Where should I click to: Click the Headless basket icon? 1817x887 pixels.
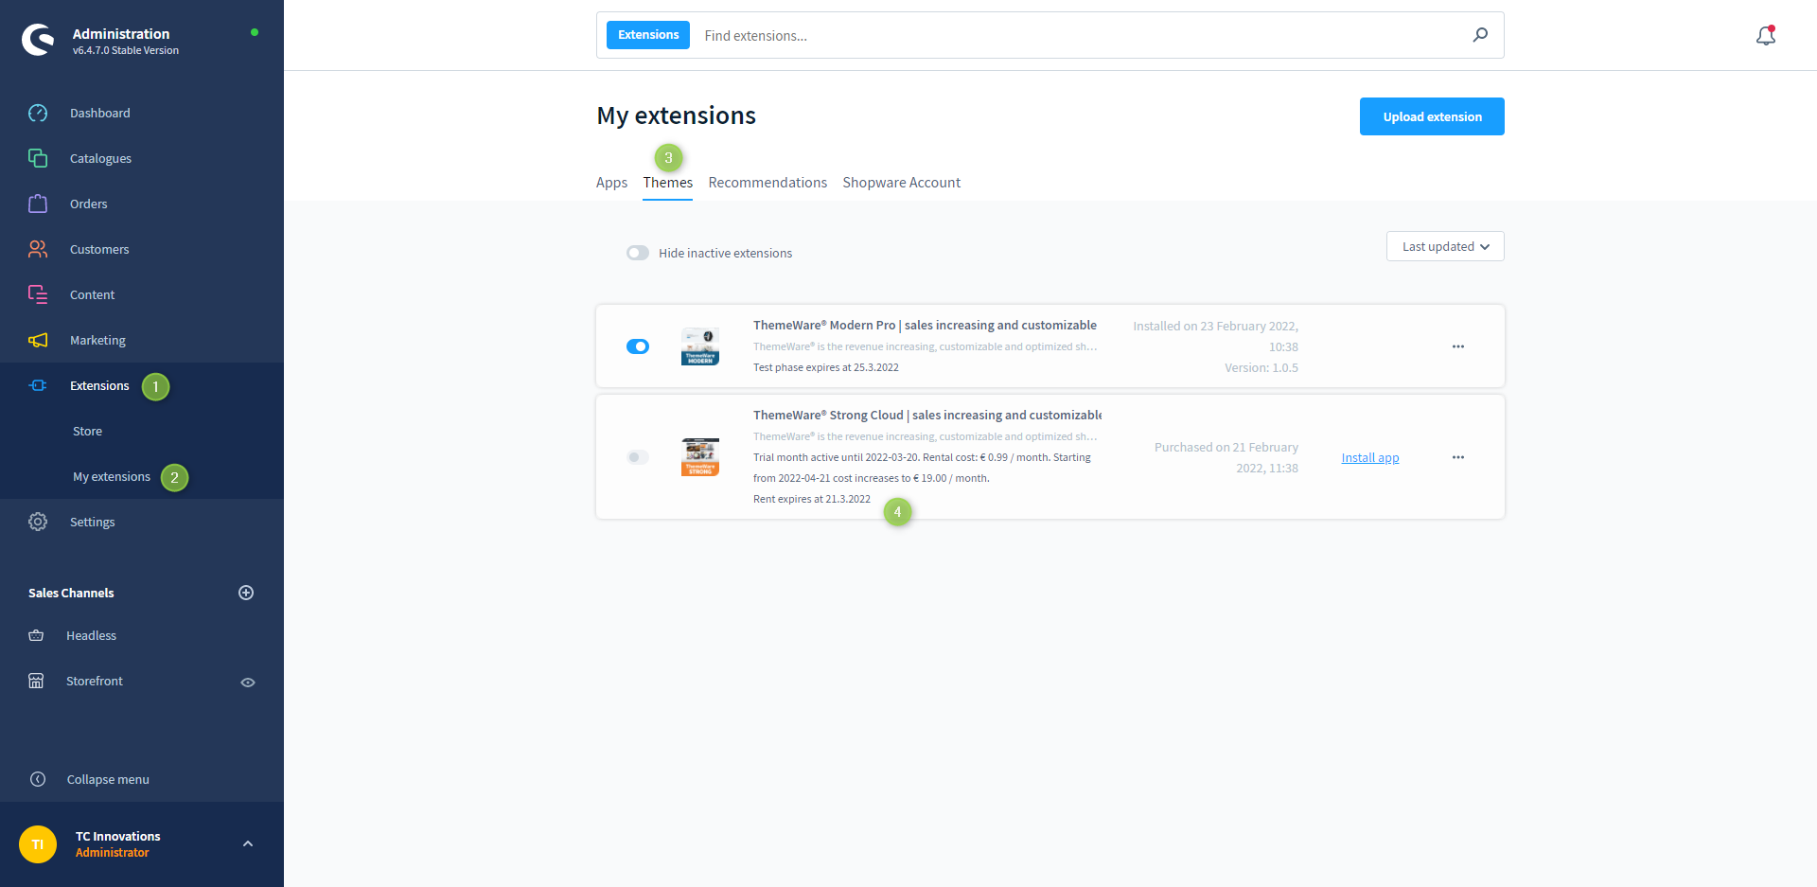click(x=36, y=635)
